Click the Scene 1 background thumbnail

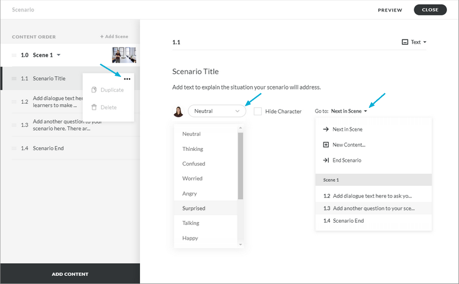pos(124,55)
